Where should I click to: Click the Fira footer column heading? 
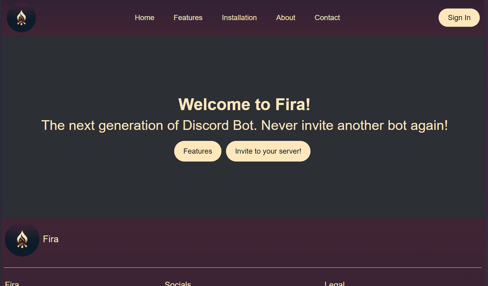pyautogui.click(x=12, y=284)
